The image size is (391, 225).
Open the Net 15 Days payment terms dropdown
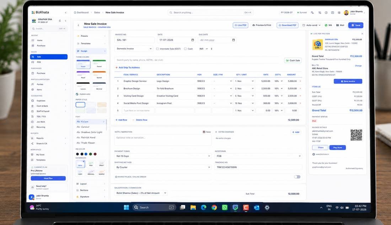163,156
